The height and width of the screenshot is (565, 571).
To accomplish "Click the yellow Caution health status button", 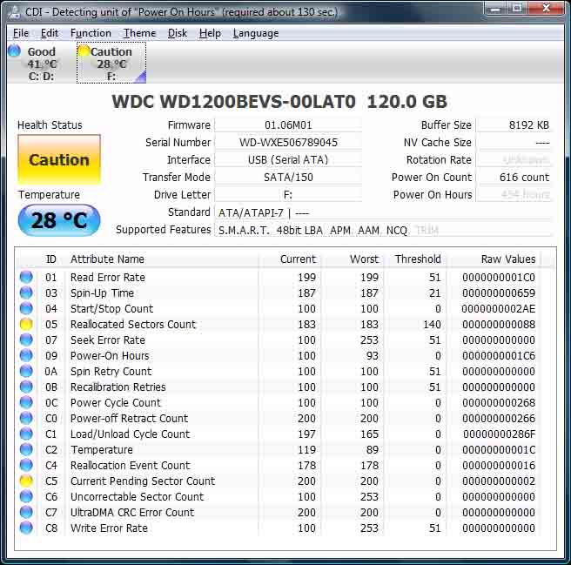I will 59,160.
